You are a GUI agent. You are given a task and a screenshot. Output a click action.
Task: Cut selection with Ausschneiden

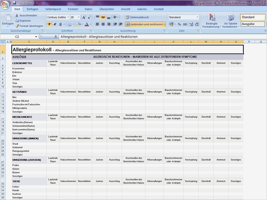point(26,15)
